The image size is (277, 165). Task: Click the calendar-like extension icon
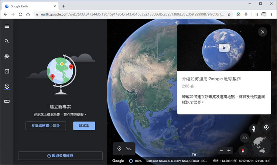click(264, 14)
